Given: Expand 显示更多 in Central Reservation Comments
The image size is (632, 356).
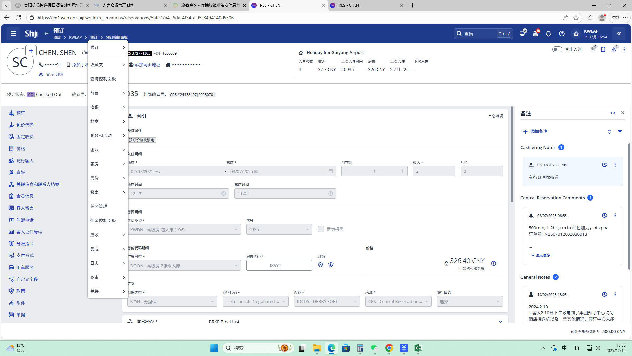Looking at the screenshot, I should (x=540, y=255).
